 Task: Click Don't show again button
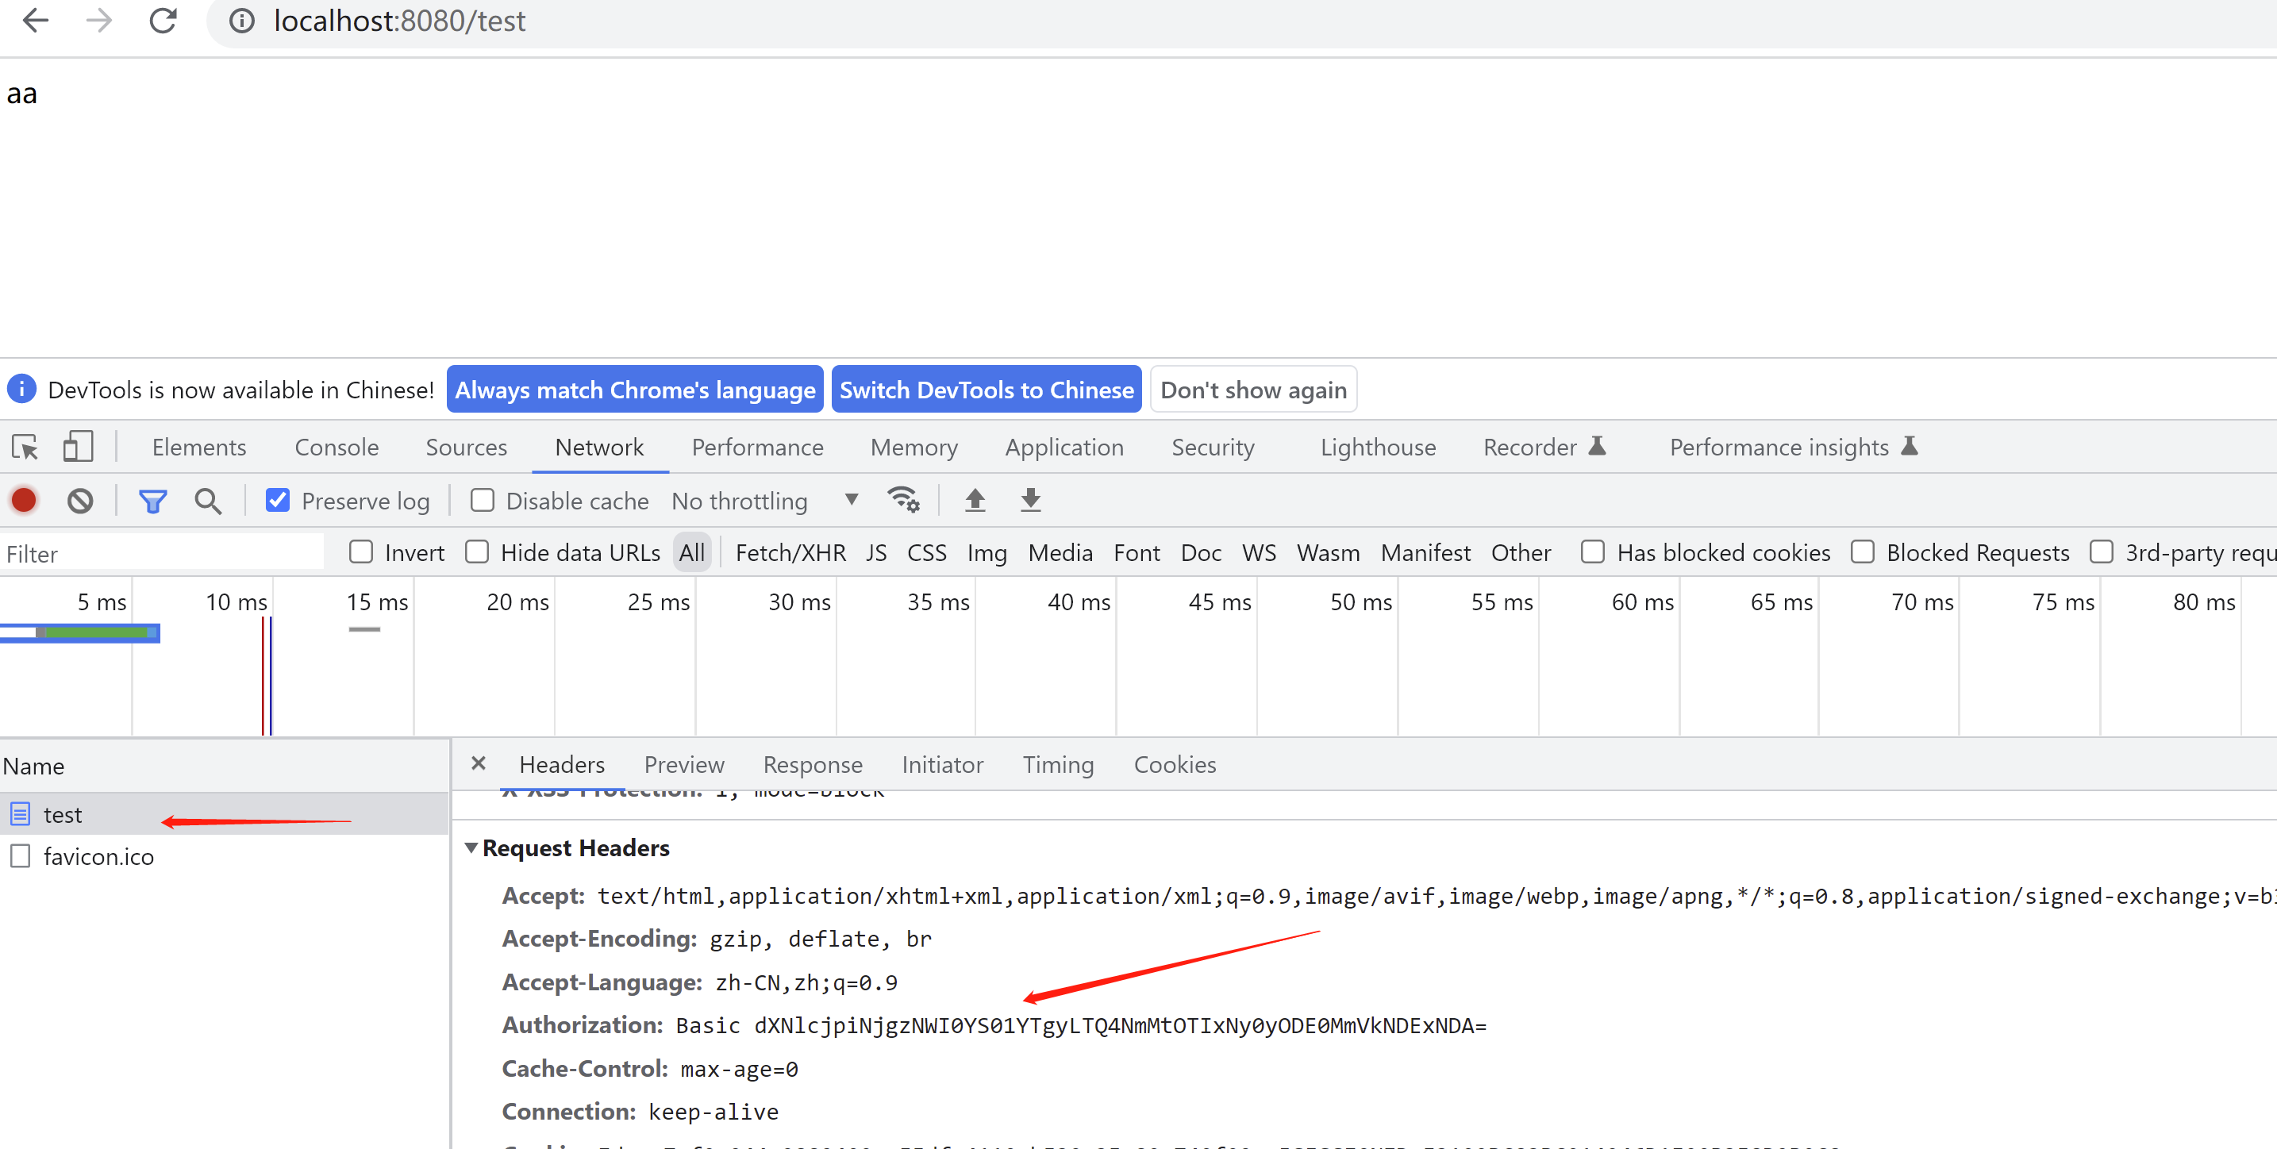[x=1252, y=390]
